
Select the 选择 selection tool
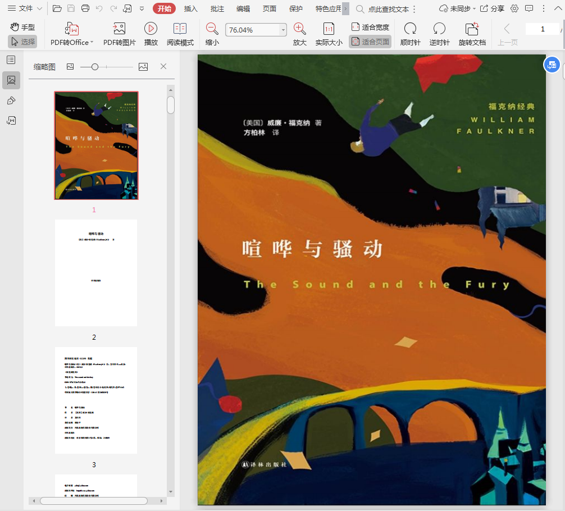tap(22, 42)
